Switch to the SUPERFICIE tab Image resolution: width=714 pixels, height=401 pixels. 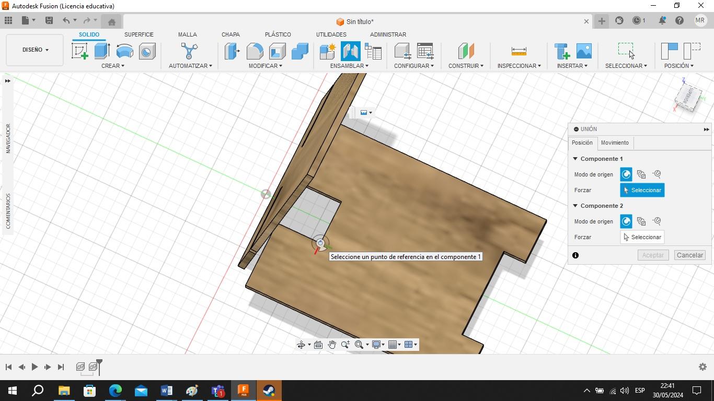pyautogui.click(x=139, y=34)
